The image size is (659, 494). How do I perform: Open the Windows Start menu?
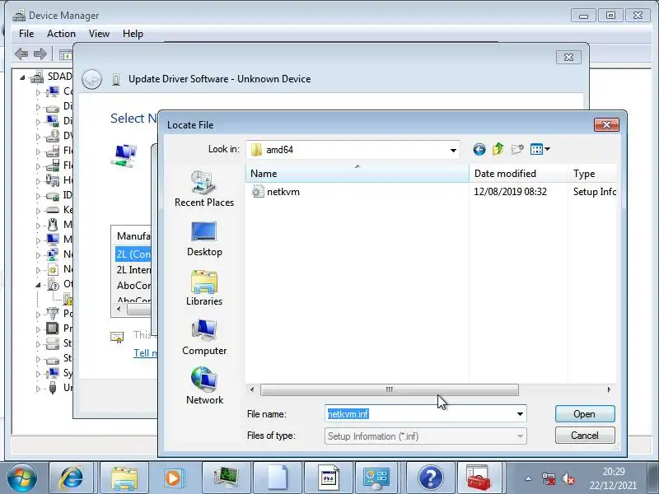(21, 478)
